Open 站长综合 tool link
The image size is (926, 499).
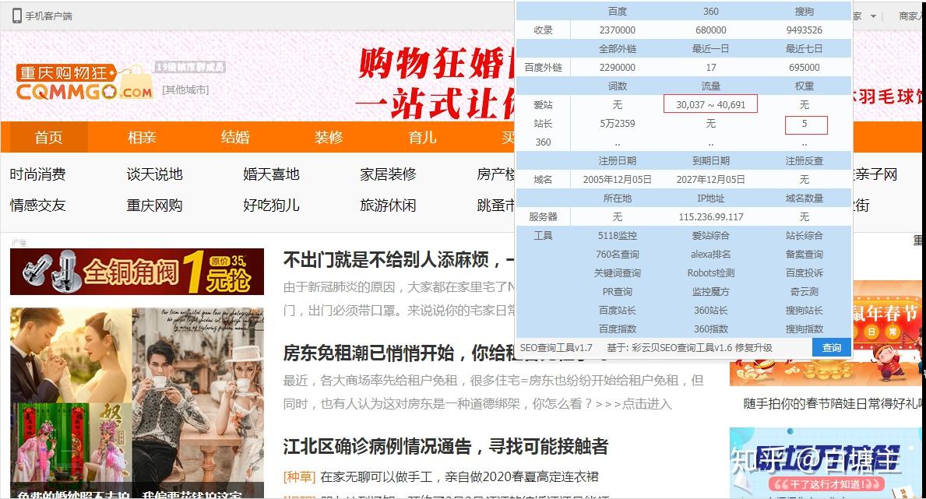coord(804,236)
